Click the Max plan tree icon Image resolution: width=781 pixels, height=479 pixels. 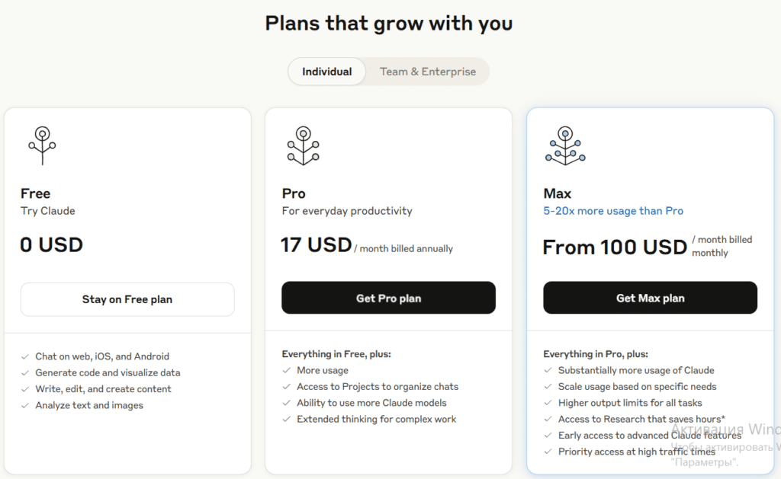[x=565, y=145]
